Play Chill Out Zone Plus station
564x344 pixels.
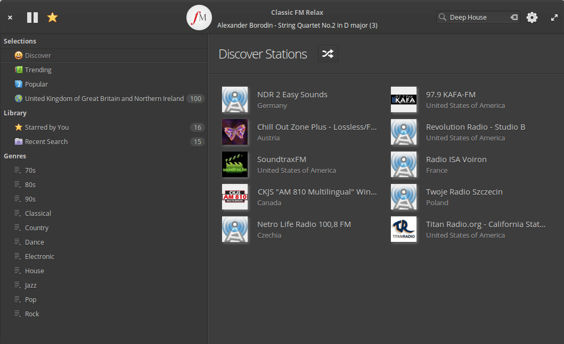point(317,127)
